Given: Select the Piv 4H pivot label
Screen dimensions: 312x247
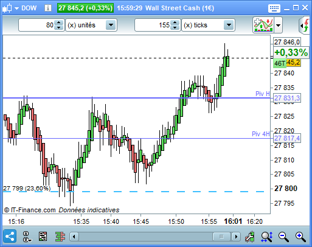Looking at the screenshot, I should (x=261, y=134).
